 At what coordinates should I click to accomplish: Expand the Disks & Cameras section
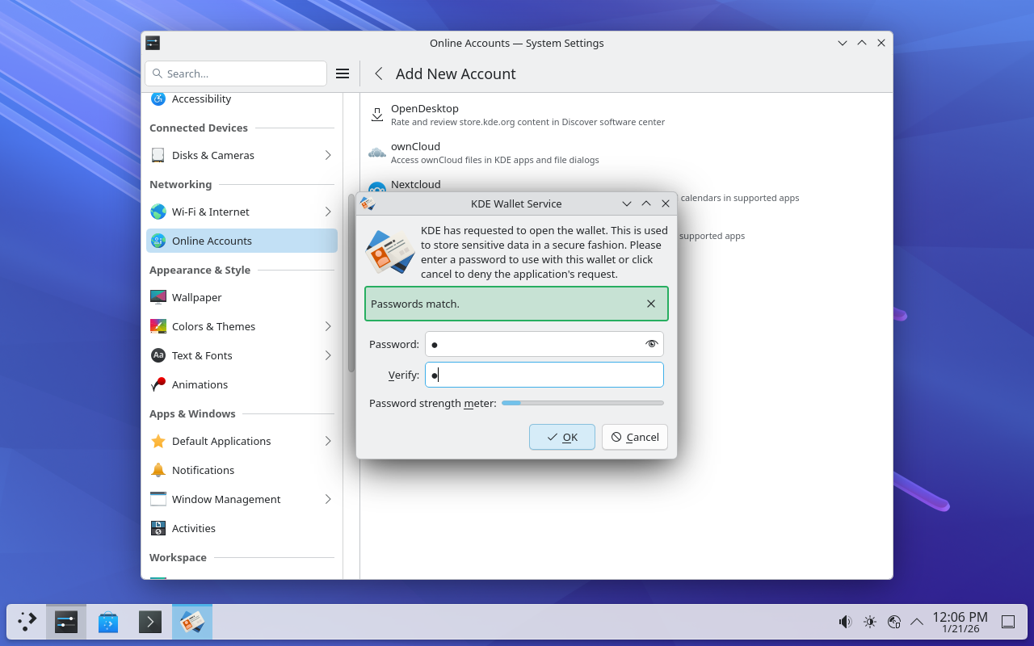click(x=328, y=155)
